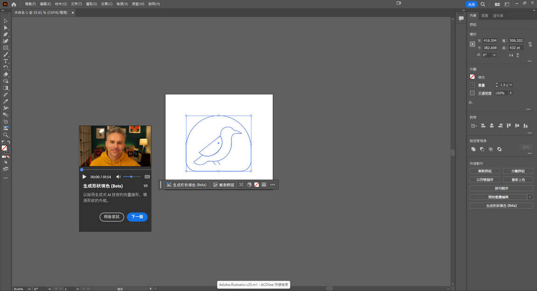Click 生成形狀填色 (Beta) in the context bar
The image size is (537, 291).
188,185
